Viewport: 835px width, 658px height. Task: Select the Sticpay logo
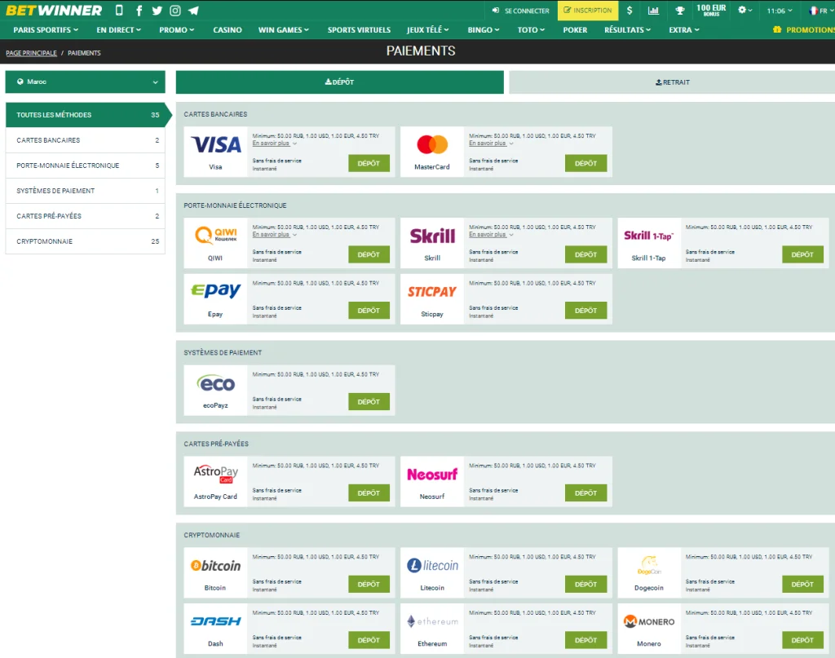pyautogui.click(x=432, y=292)
